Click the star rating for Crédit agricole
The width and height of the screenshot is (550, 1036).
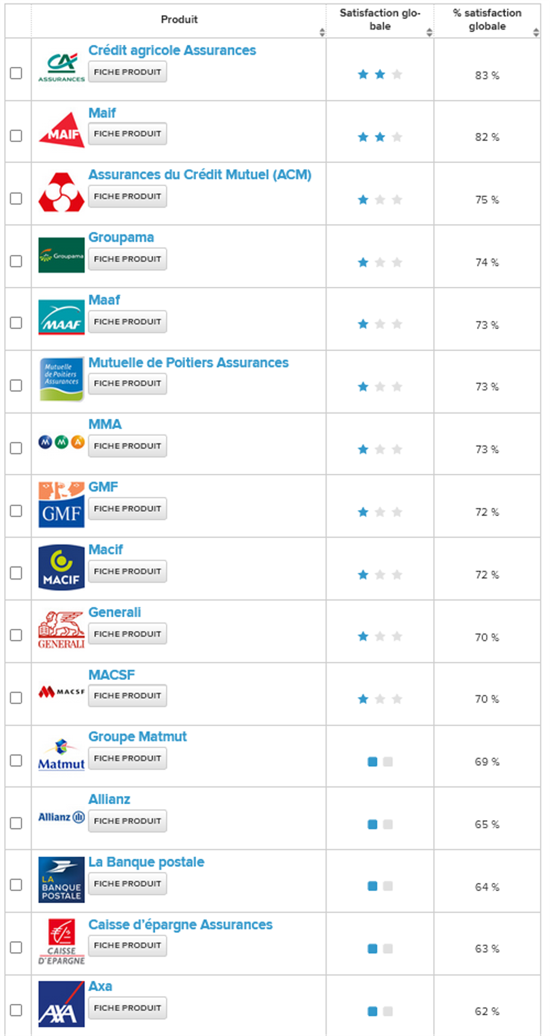tap(379, 75)
